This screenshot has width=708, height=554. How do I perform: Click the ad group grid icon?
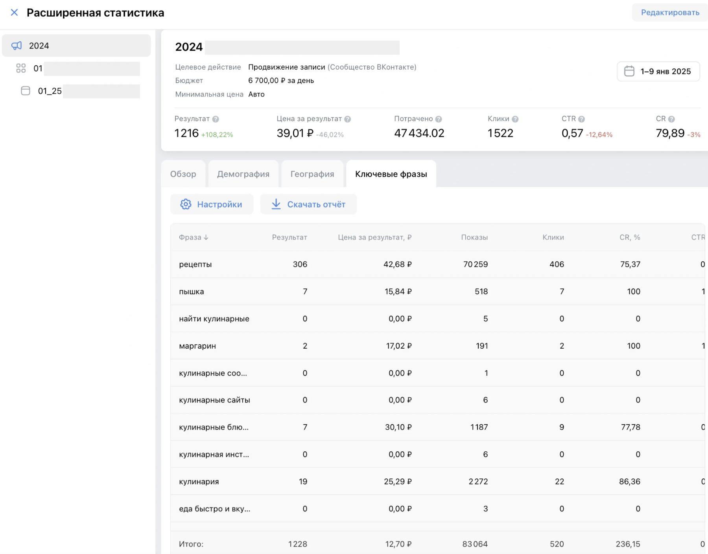point(21,68)
